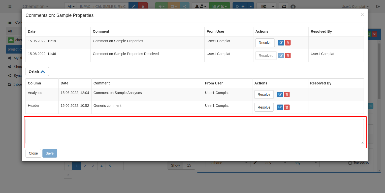Go to page 5 in pagination
The image size is (385, 193).
point(110,166)
